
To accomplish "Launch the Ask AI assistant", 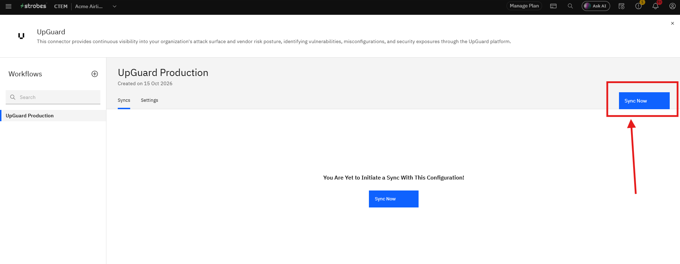I will tap(596, 6).
